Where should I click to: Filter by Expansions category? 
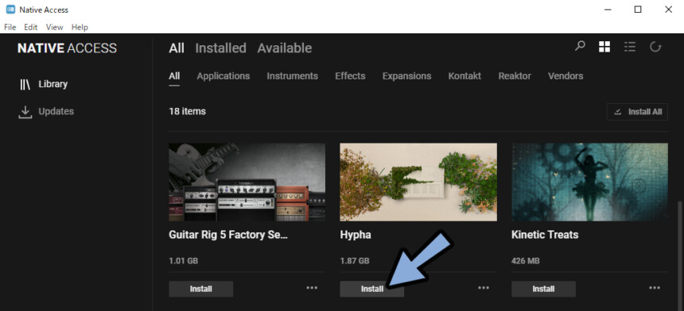click(406, 76)
